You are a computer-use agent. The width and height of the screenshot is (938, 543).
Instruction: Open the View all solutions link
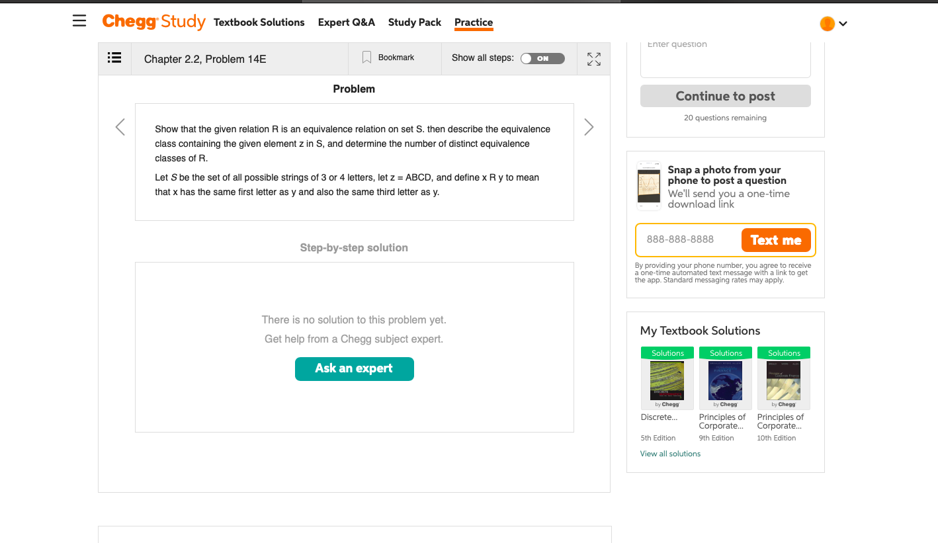coord(670,454)
